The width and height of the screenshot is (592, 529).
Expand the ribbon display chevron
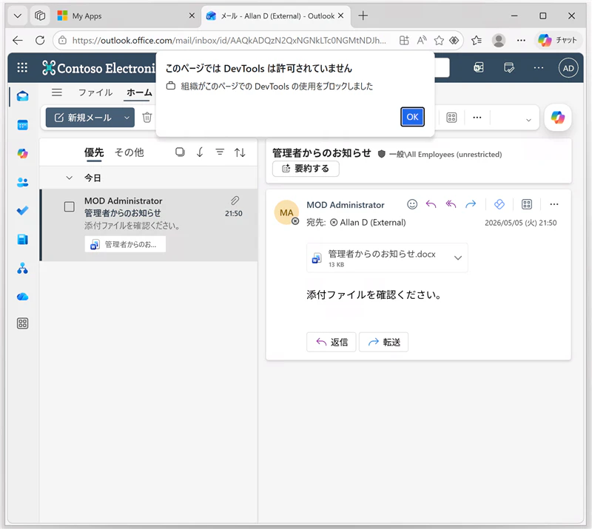528,120
